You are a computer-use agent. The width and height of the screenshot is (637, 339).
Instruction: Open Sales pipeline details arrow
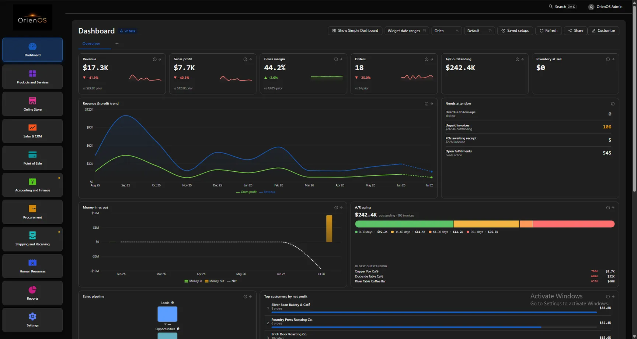[250, 297]
